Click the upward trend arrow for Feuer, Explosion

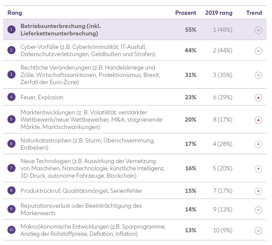(258, 97)
